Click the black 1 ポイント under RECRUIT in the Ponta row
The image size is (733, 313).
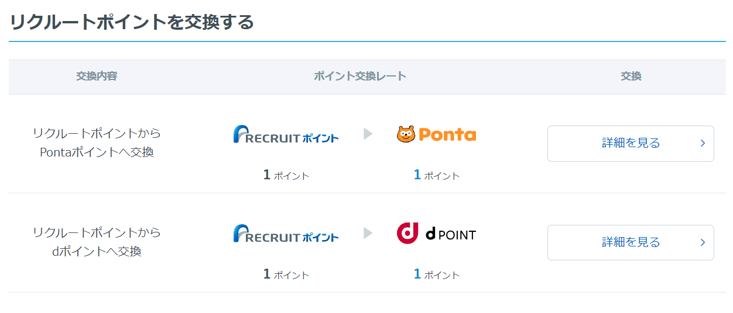286,175
